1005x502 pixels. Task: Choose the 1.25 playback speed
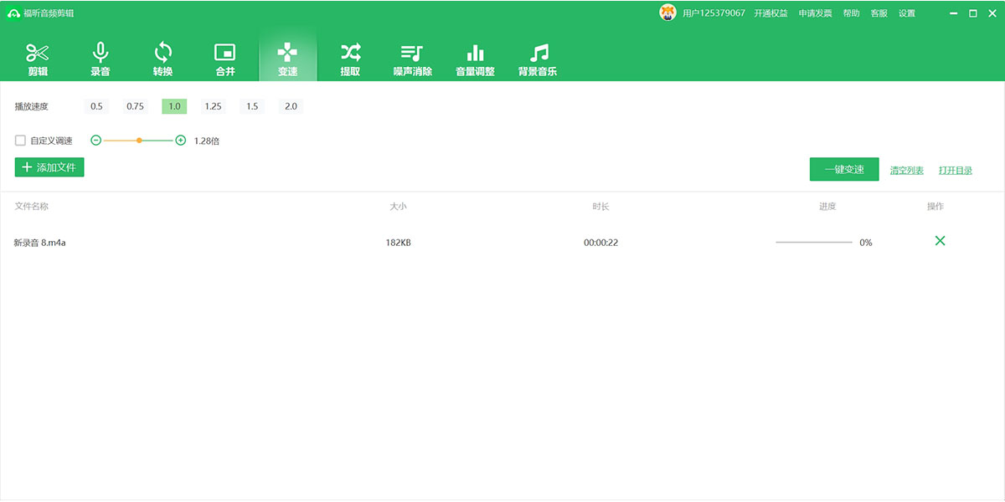point(213,106)
